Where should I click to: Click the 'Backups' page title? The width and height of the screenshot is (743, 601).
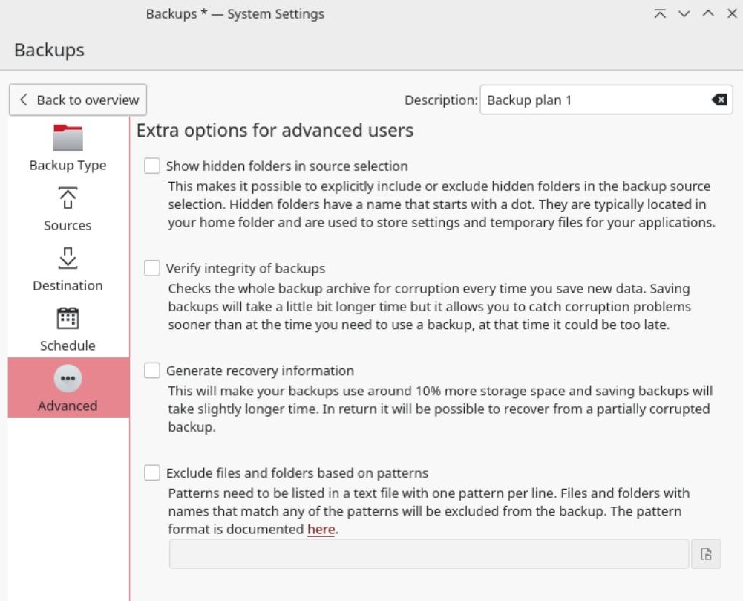pos(49,51)
